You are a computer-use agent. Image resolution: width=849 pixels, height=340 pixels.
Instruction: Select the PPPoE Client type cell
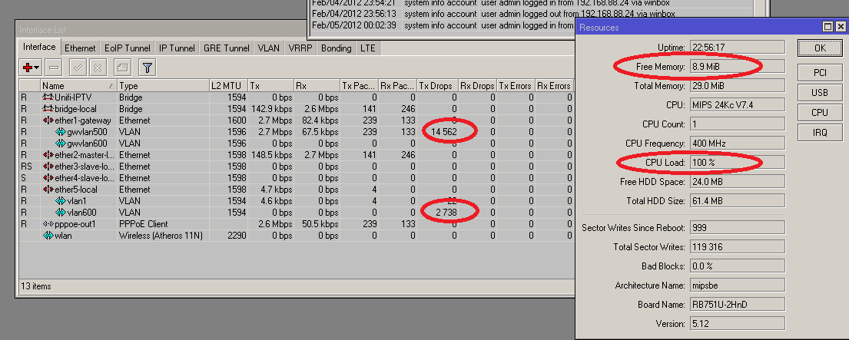pyautogui.click(x=163, y=224)
